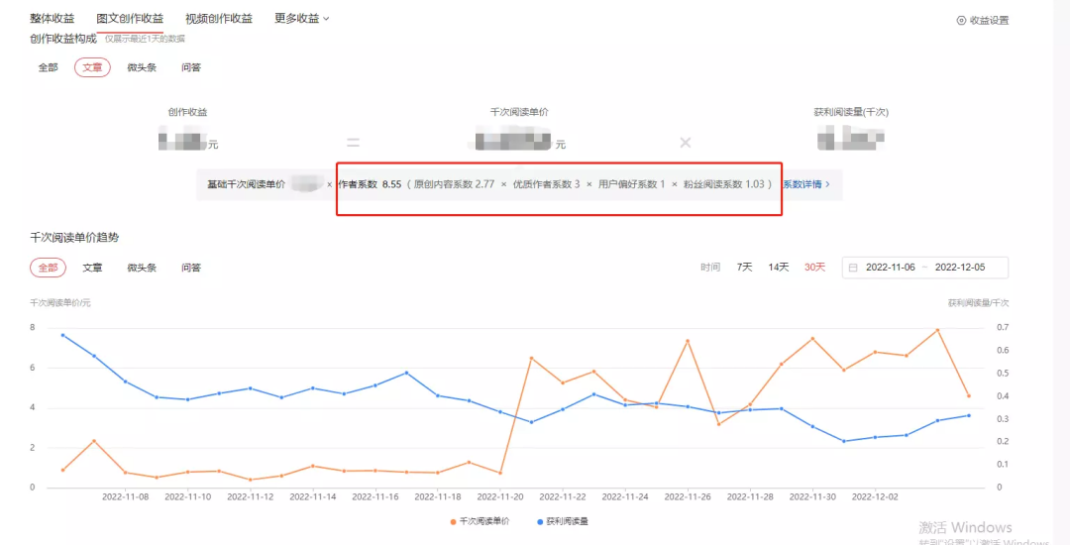Select 文章 filter under 创作收益构成

point(92,67)
